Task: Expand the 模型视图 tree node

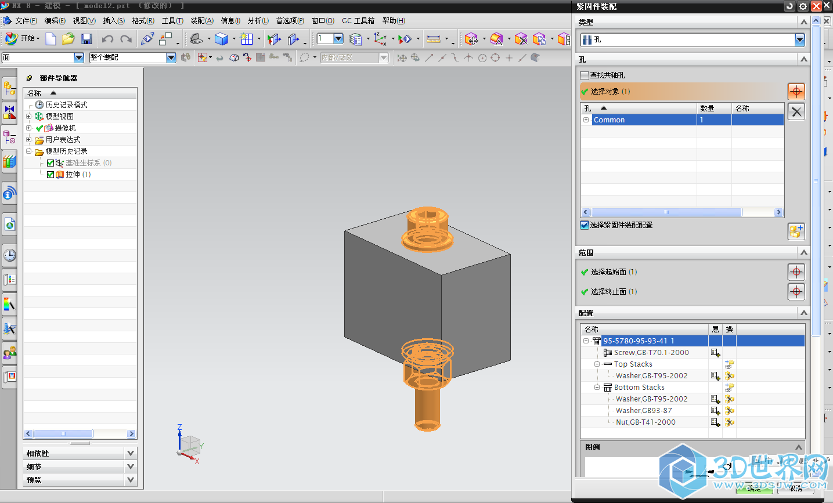Action: 28,116
